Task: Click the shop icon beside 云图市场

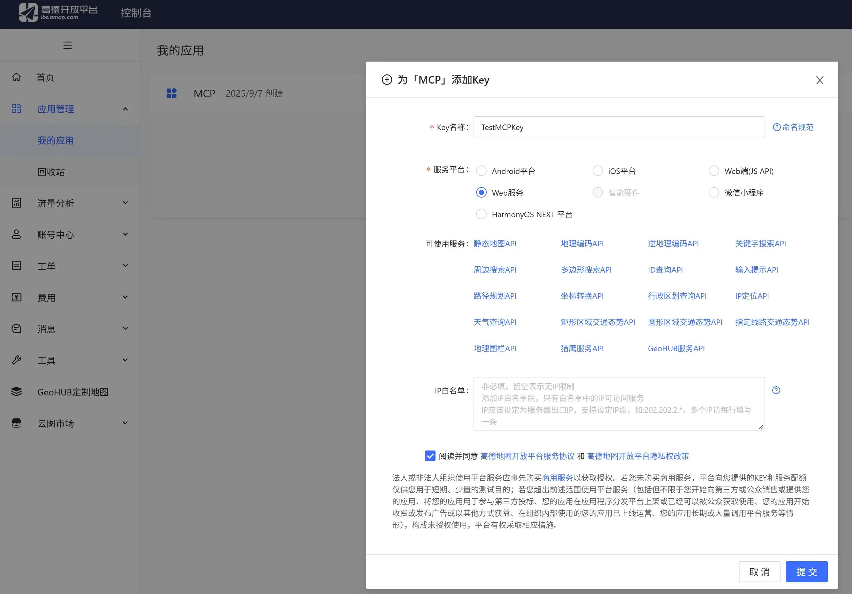Action: click(16, 423)
